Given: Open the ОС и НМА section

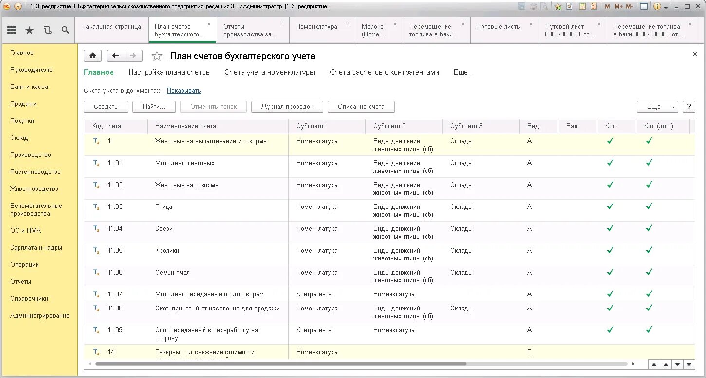Looking at the screenshot, I should tap(26, 231).
